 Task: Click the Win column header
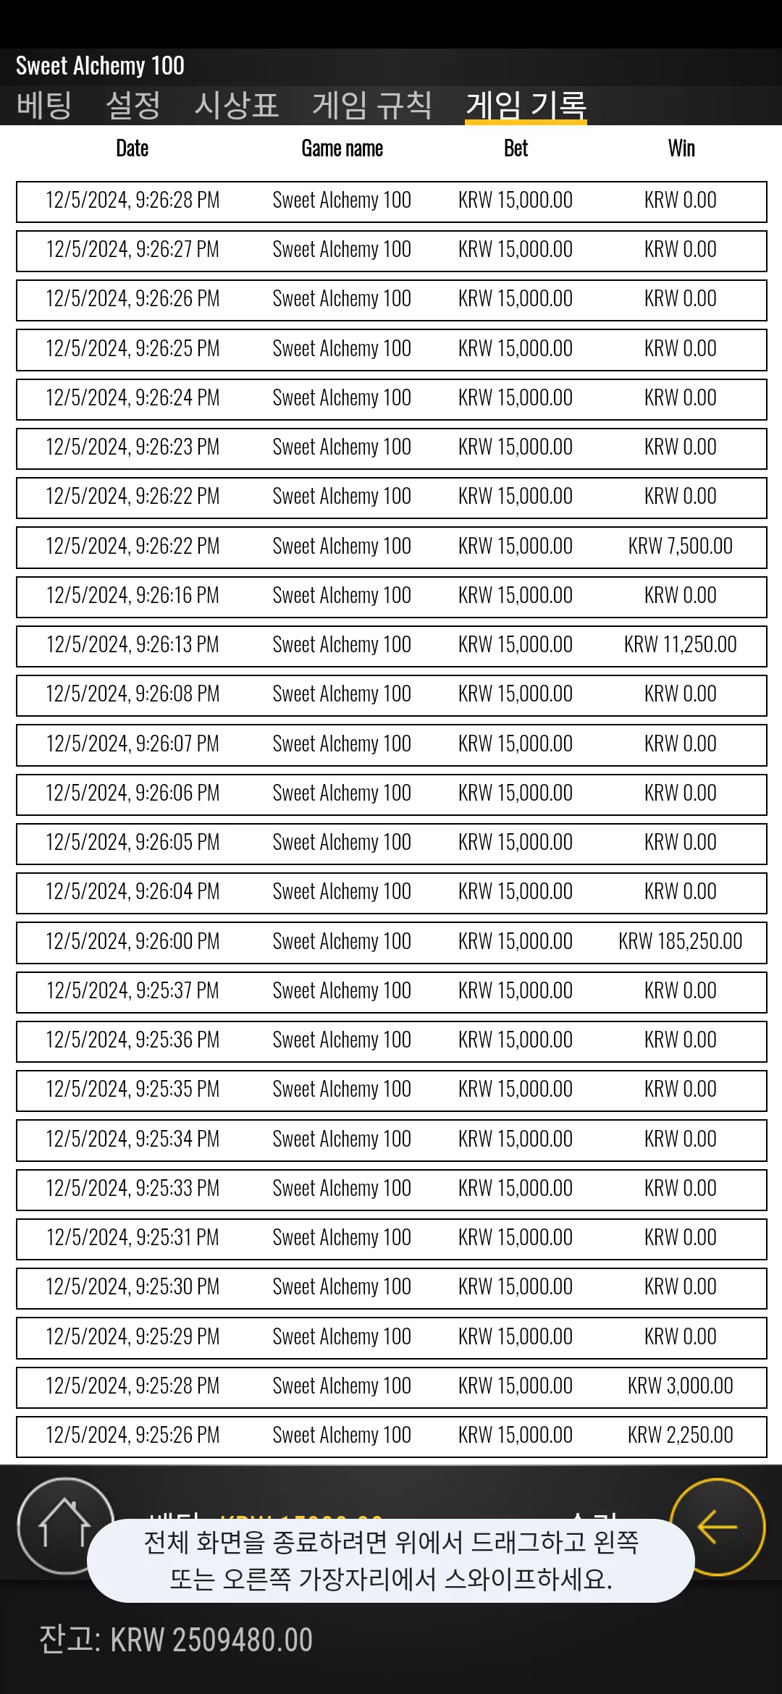coord(681,148)
